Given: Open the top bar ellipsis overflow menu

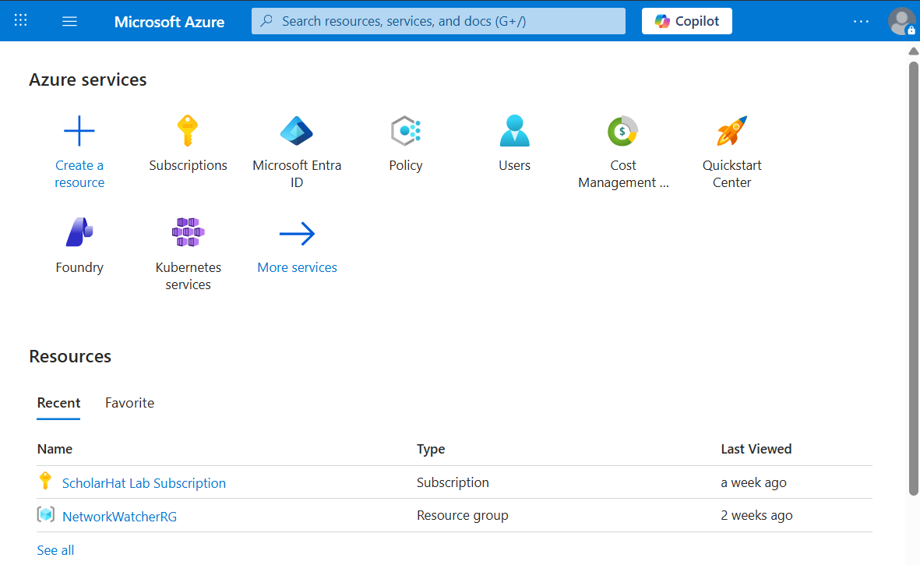Looking at the screenshot, I should 861,21.
